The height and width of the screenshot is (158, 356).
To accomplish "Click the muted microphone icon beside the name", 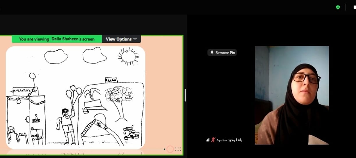I will [x=213, y=140].
